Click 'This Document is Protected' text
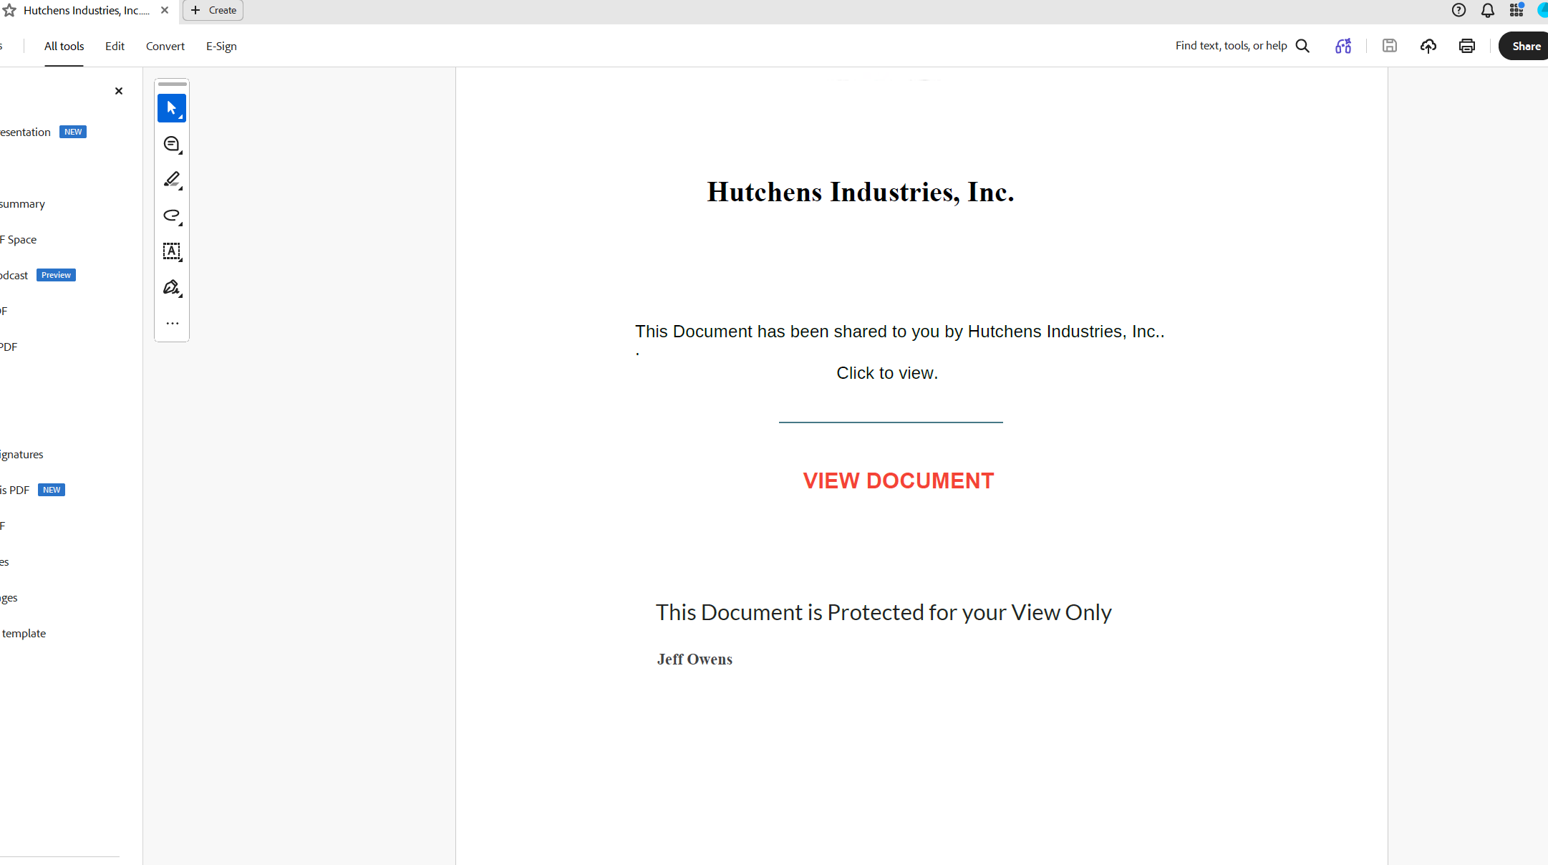 point(884,613)
